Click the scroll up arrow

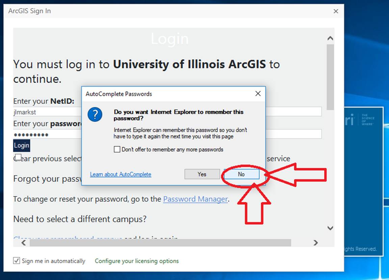(x=330, y=38)
